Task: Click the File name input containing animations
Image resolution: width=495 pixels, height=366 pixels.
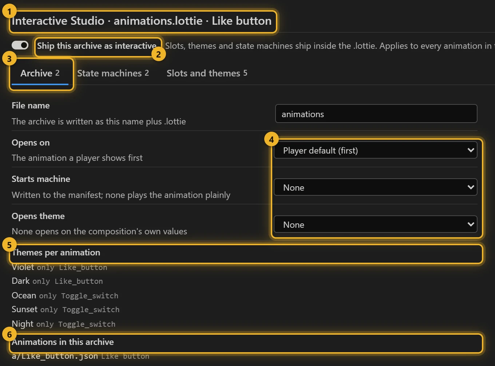Action: 376,114
